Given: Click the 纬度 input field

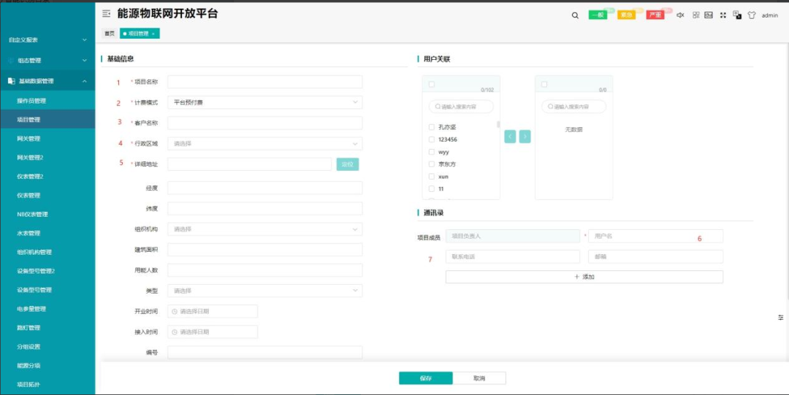Looking at the screenshot, I should (264, 208).
